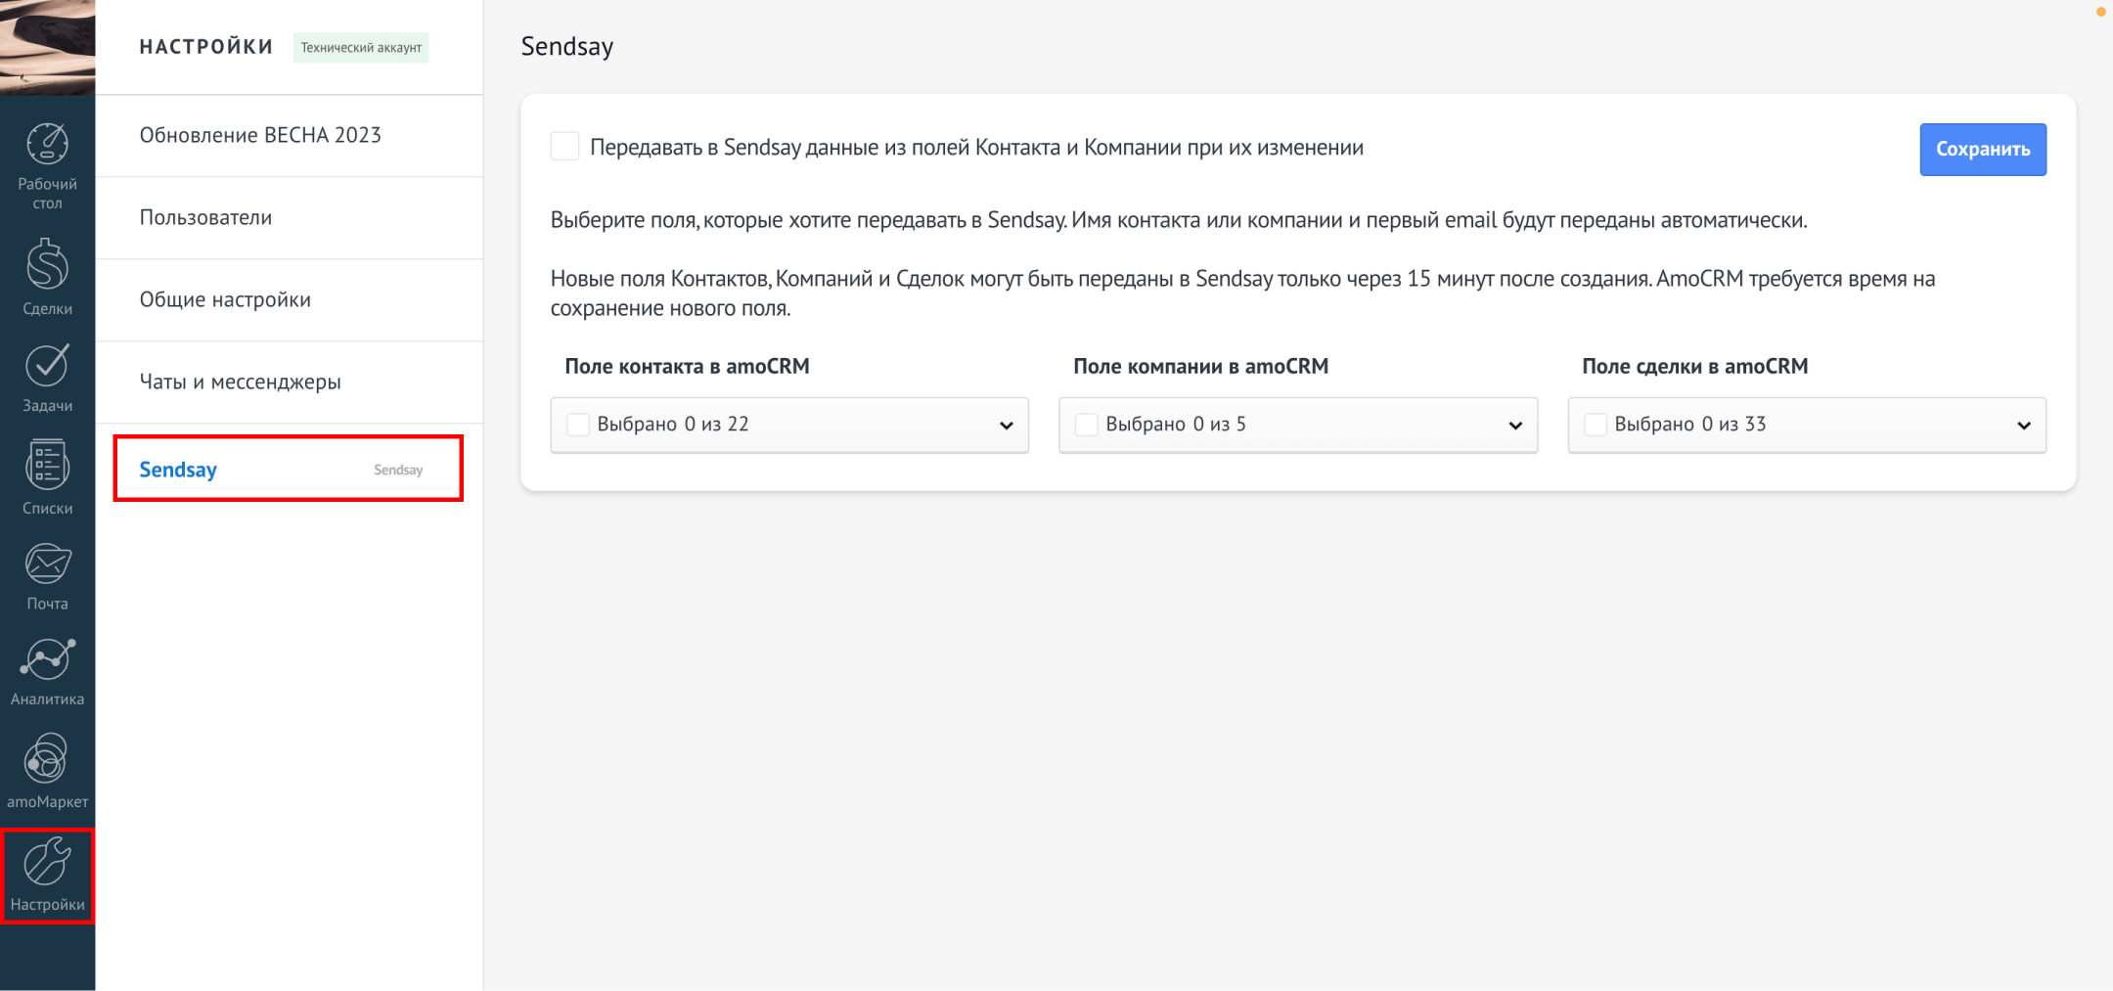Click the account avatar thumbnail in the corner
2113x991 pixels.
click(x=47, y=46)
